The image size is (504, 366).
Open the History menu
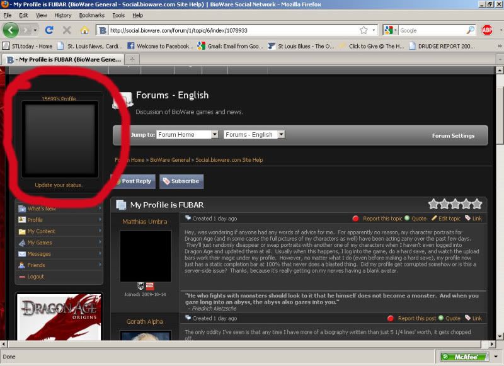pos(63,15)
